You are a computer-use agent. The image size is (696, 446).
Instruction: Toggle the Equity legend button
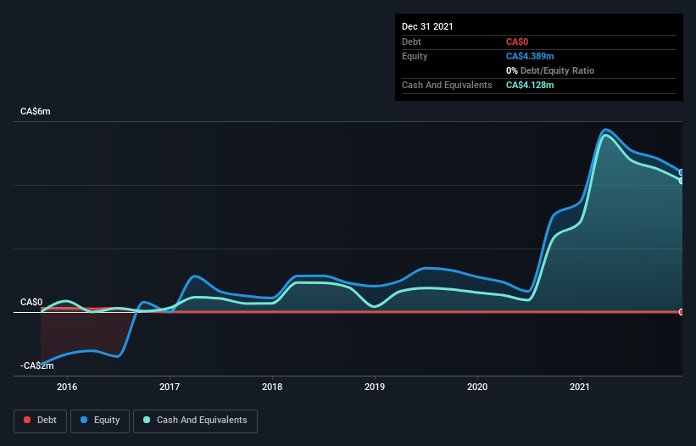click(100, 421)
